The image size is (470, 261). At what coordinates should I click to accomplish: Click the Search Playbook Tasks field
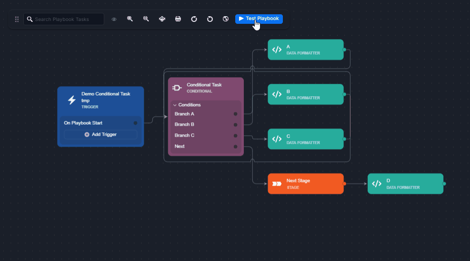point(68,20)
